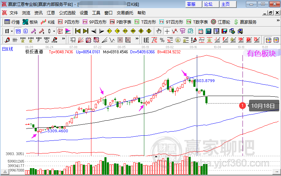Click the save-image floppy disk icon
The height and width of the screenshot is (176, 281).
point(224,31)
